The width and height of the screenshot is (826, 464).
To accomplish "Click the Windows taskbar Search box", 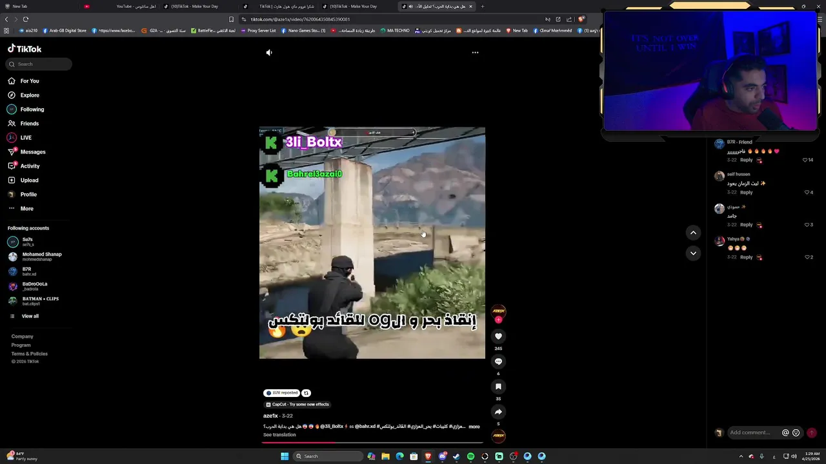I will (327, 456).
